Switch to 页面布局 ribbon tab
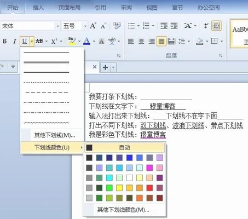Image resolution: width=248 pixels, height=219 pixels. (x=70, y=8)
